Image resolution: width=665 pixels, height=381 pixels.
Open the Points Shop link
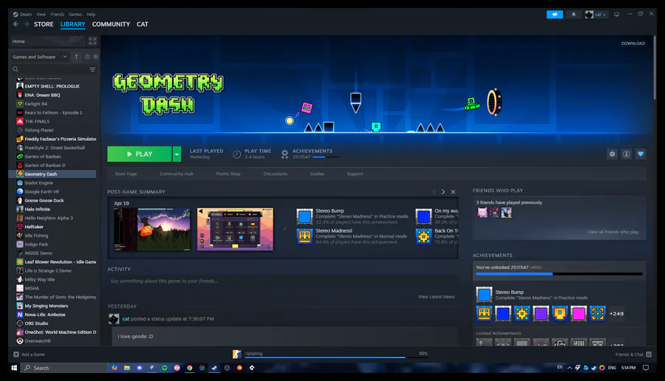pyautogui.click(x=228, y=174)
